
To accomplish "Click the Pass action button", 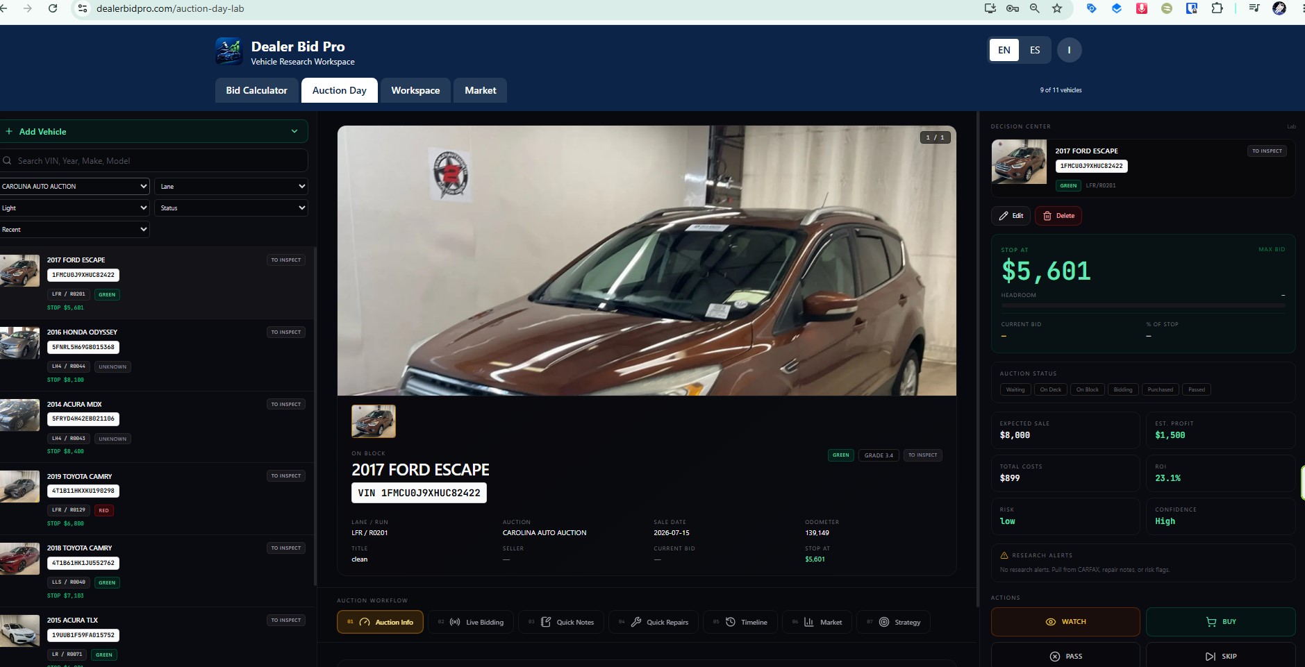I will (x=1065, y=656).
